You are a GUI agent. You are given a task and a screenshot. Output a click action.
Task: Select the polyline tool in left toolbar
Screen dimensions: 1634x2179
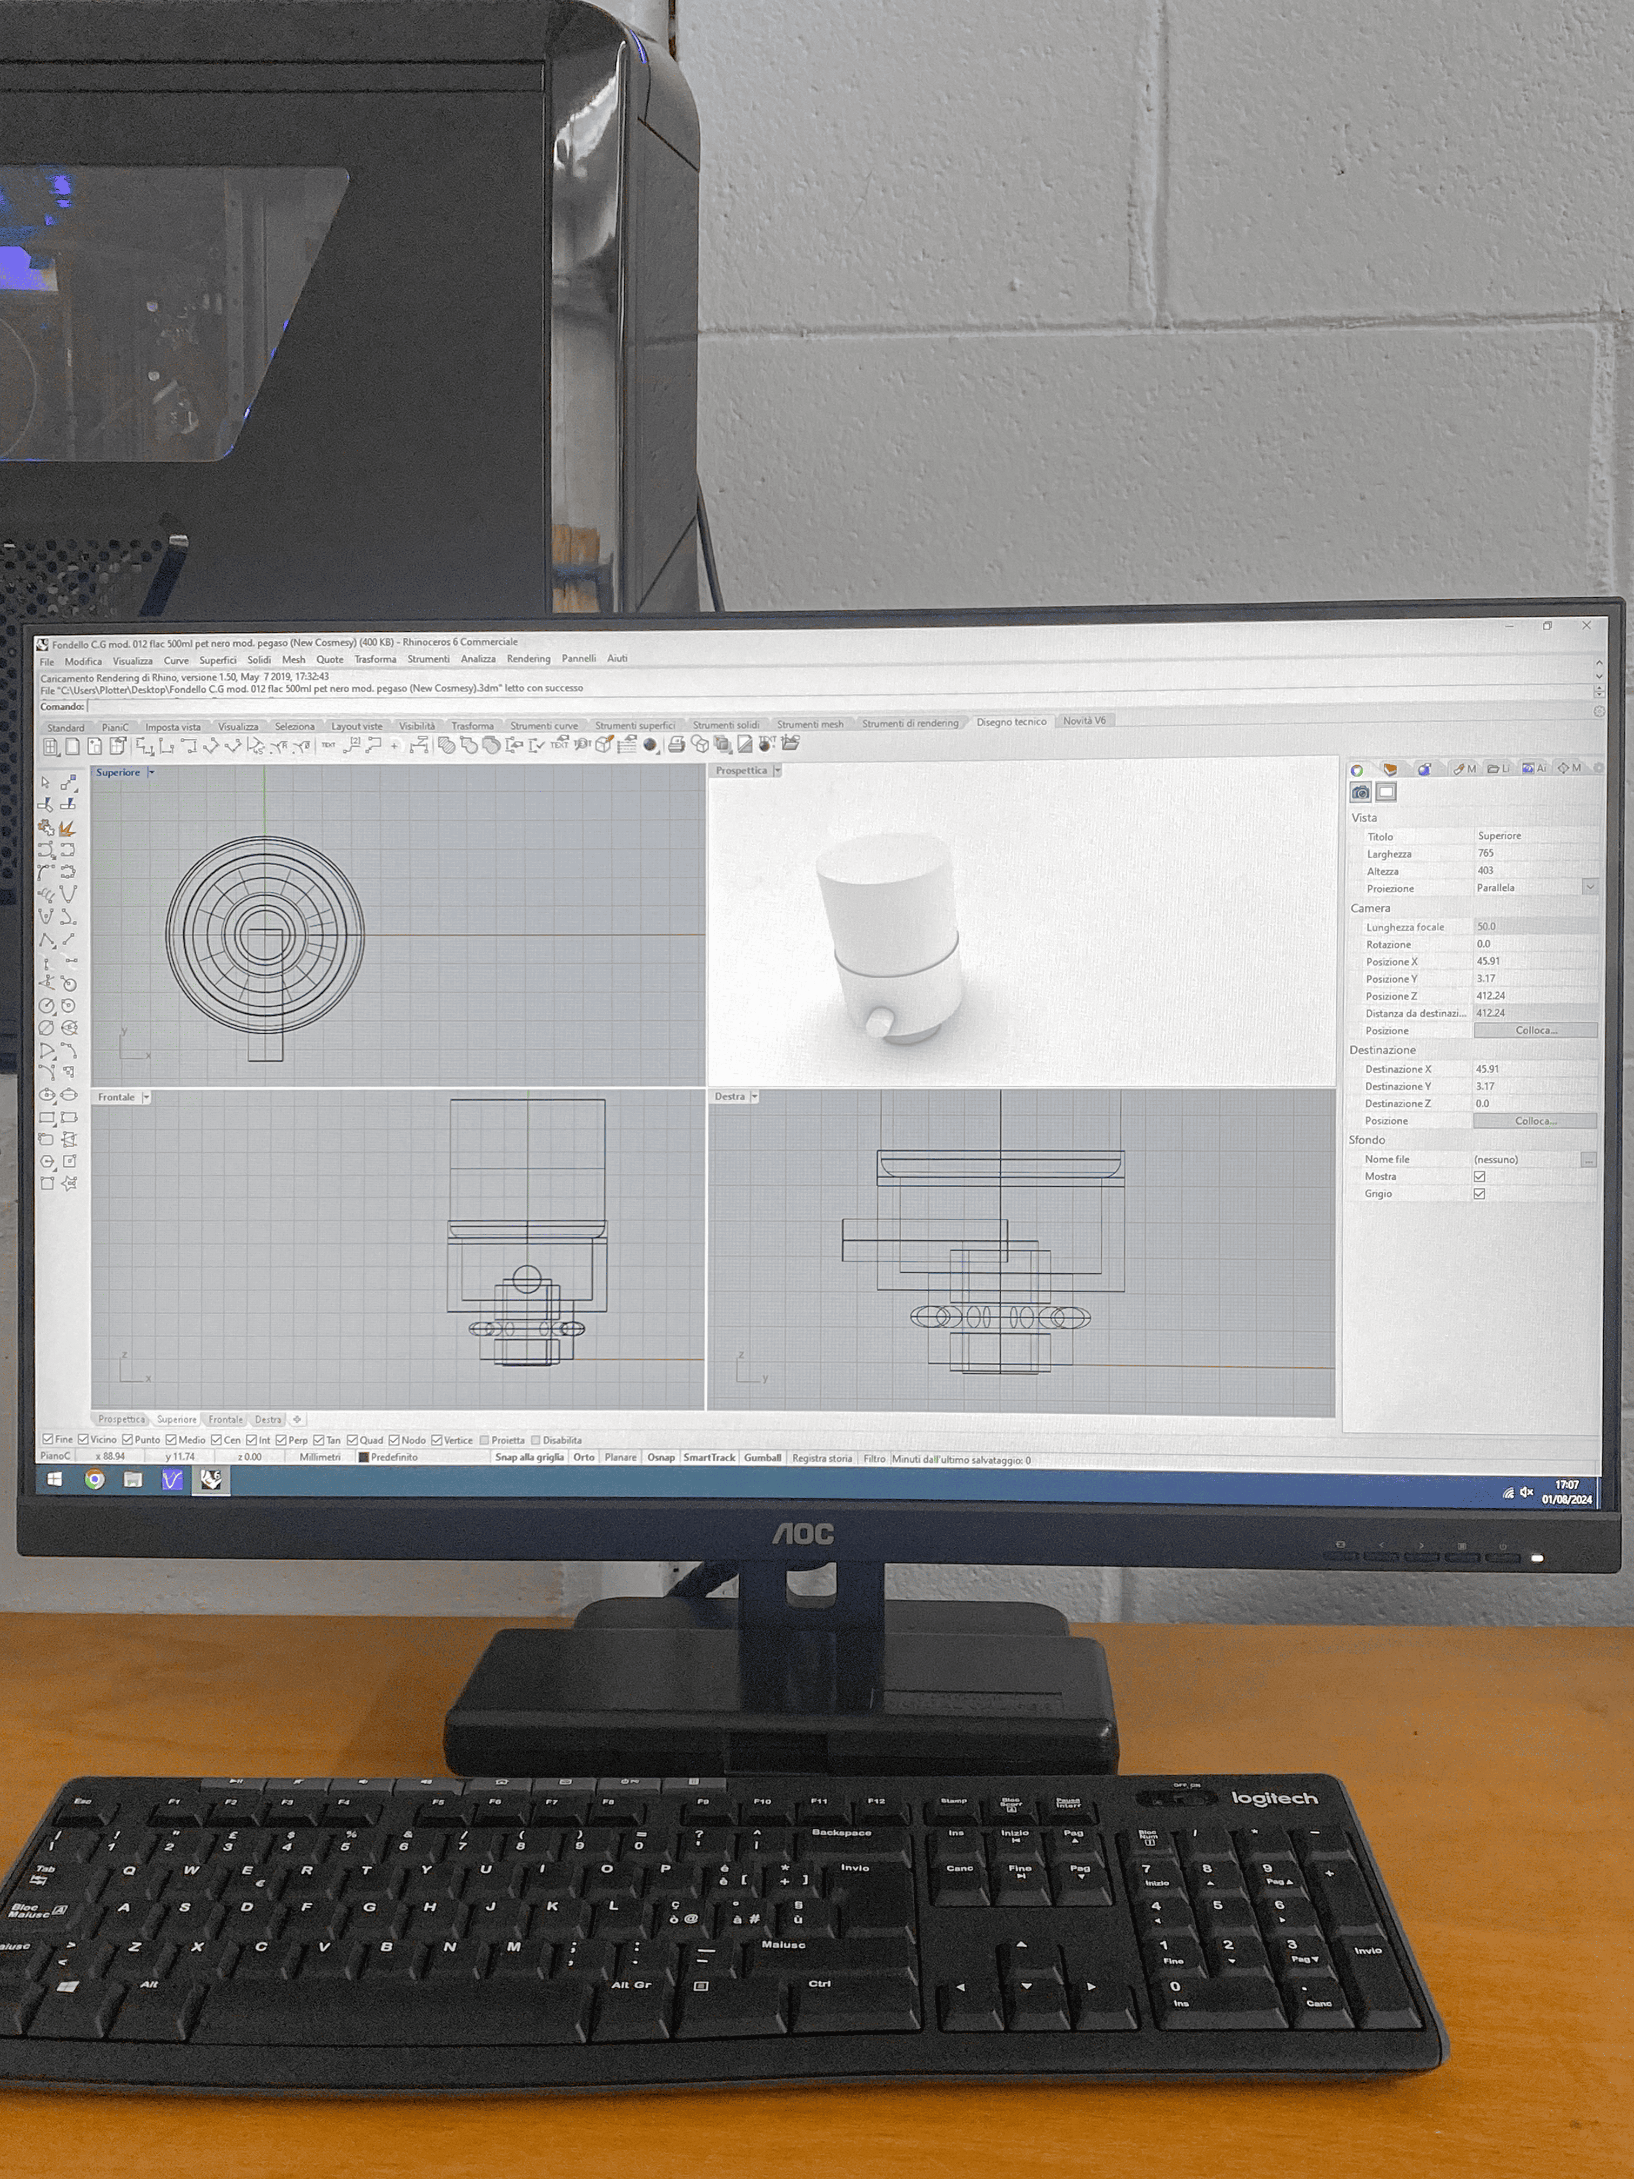point(46,940)
